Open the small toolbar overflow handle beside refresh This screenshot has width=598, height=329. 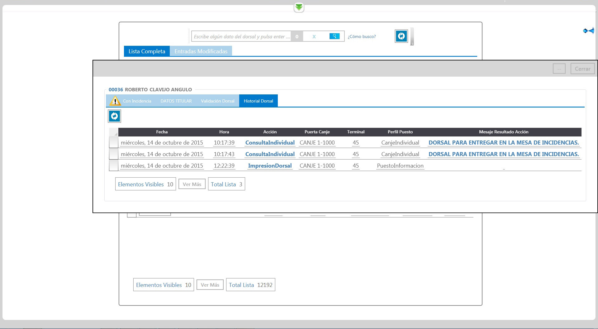412,37
